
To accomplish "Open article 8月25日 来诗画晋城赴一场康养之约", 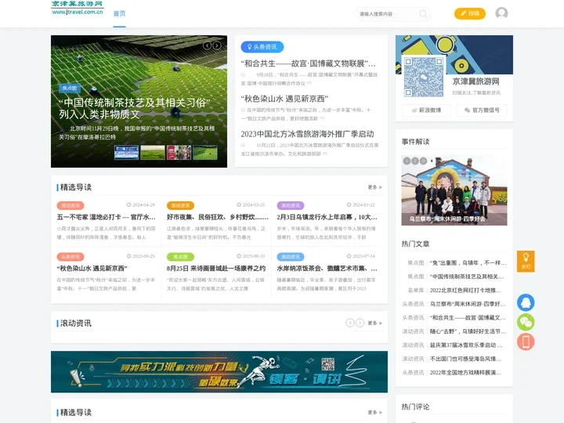I will click(216, 269).
